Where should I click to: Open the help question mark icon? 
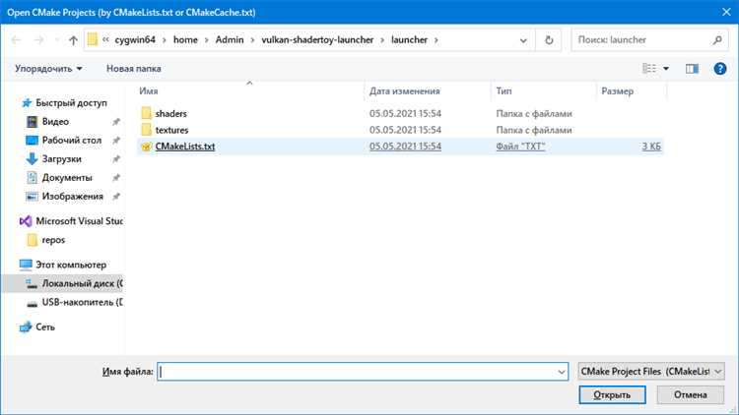719,69
